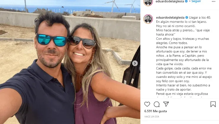
Task: Go to next photo with carousel arrow
Action: click(135, 63)
